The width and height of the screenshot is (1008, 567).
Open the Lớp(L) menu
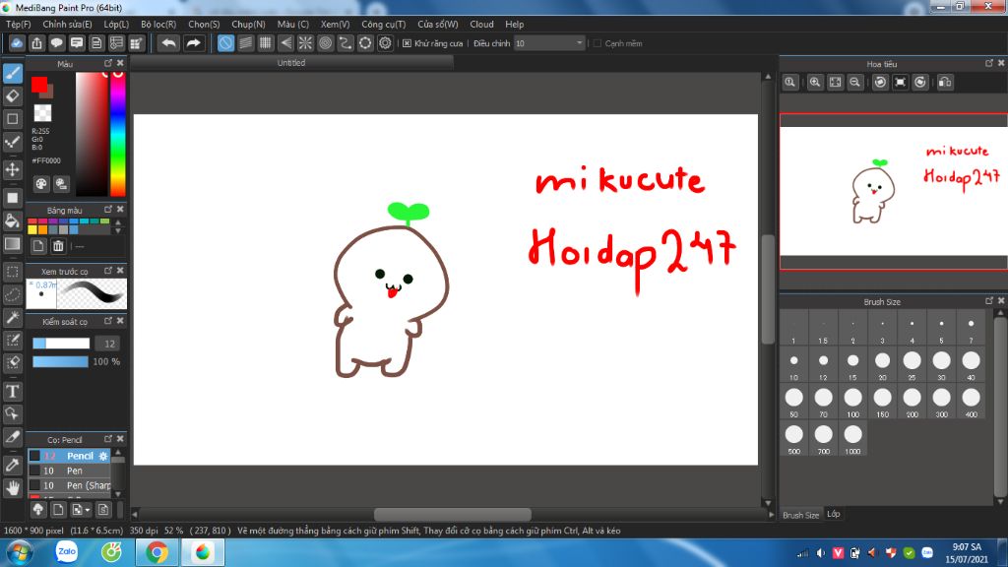[116, 24]
